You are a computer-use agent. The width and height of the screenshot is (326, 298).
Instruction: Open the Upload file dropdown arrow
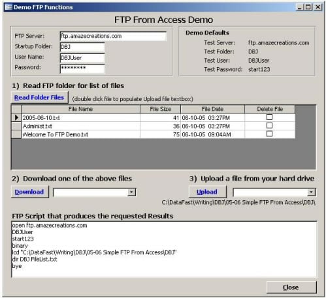coord(311,192)
